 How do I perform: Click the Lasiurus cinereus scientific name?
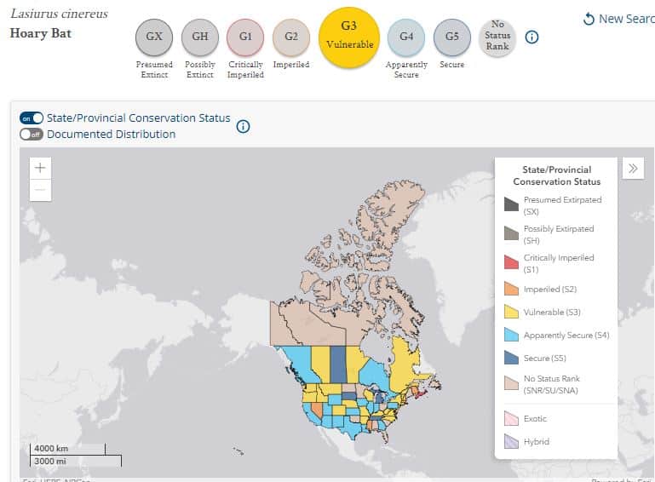point(60,14)
